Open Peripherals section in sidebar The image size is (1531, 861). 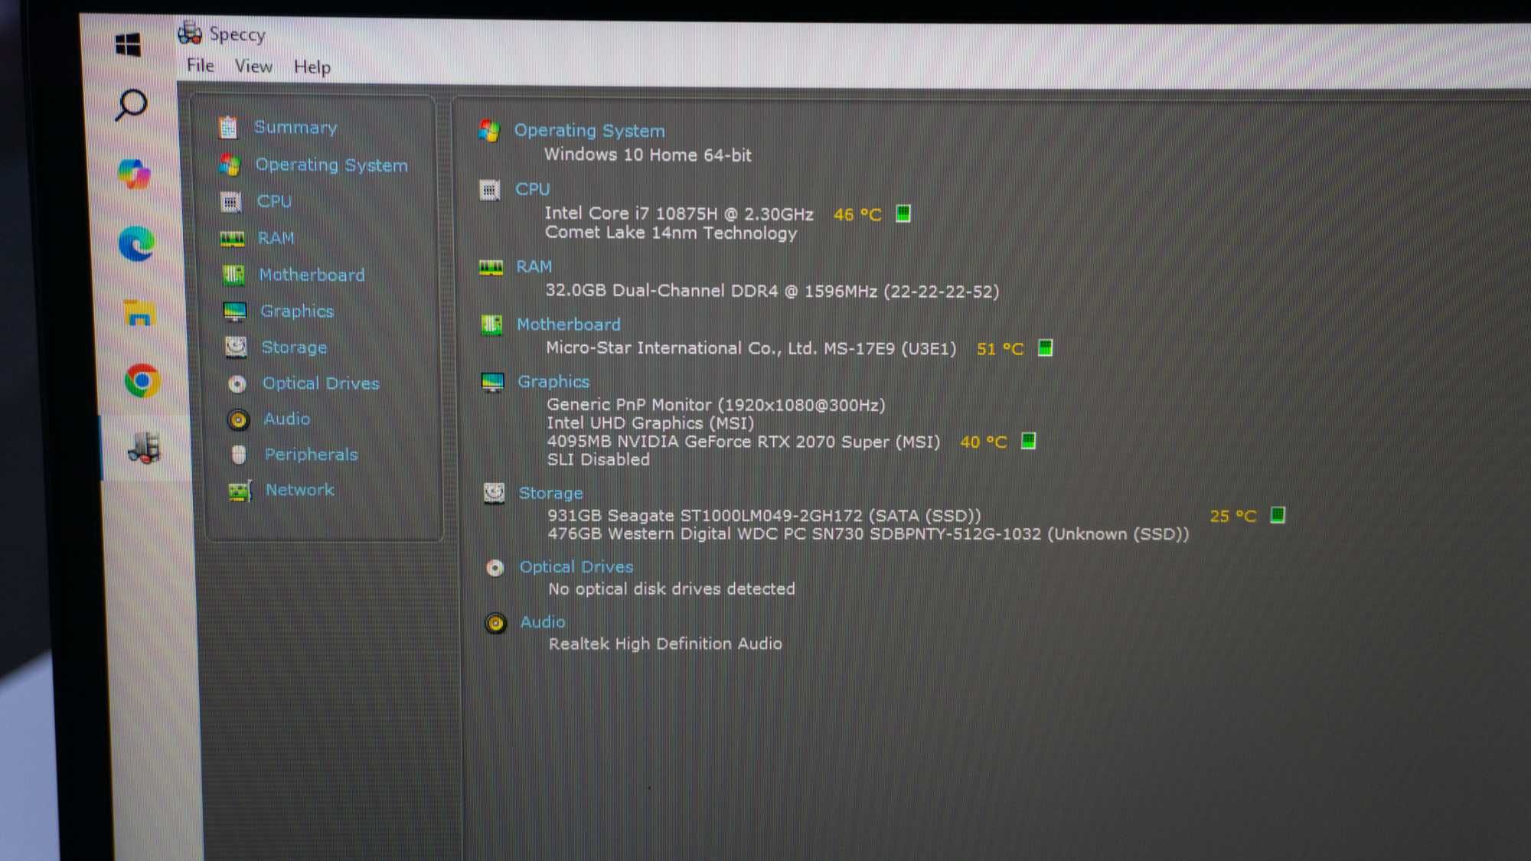[x=311, y=455]
